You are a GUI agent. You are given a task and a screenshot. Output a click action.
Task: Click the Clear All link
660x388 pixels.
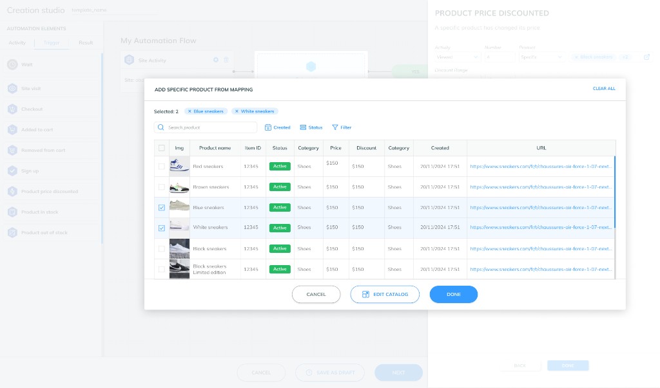604,89
